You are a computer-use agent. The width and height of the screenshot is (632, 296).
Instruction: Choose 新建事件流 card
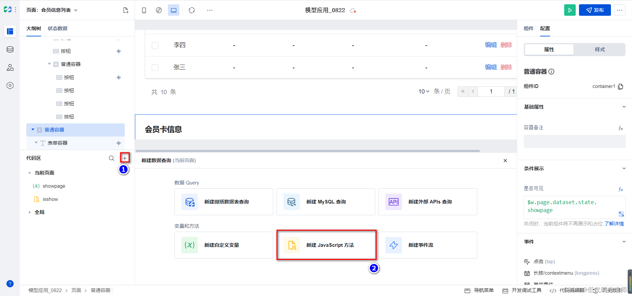[428, 245]
